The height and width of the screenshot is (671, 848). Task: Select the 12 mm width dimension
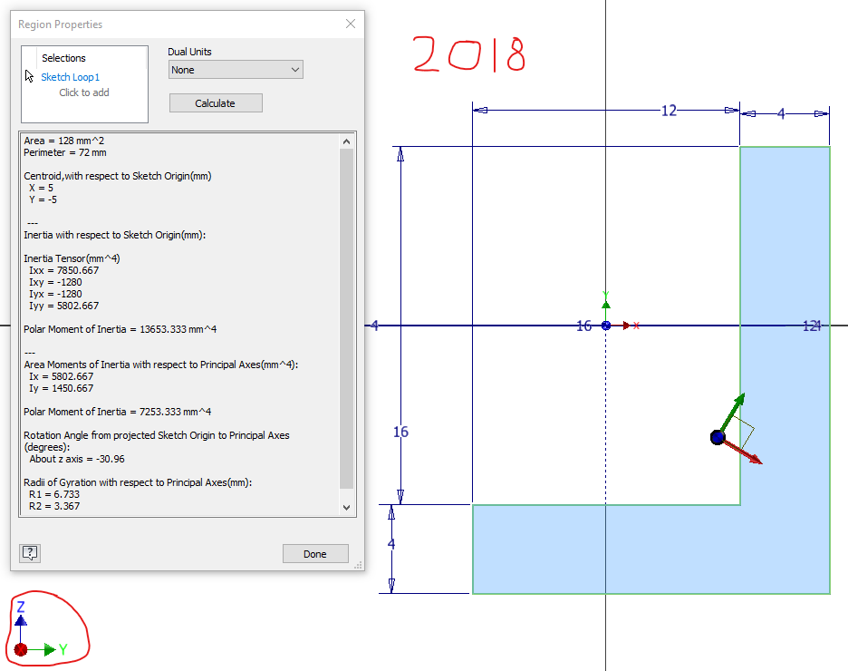669,111
